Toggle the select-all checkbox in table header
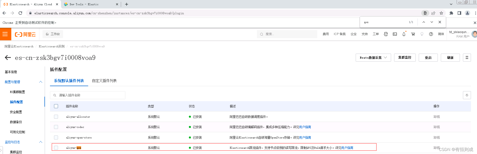 (56, 106)
